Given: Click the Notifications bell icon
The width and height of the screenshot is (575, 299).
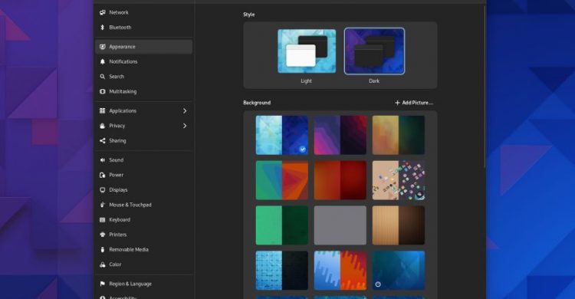Looking at the screenshot, I should pyautogui.click(x=102, y=61).
